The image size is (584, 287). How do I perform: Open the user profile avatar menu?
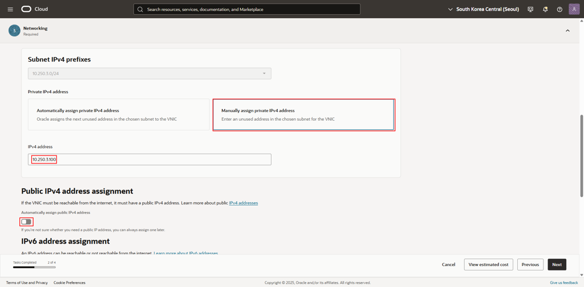tap(574, 9)
